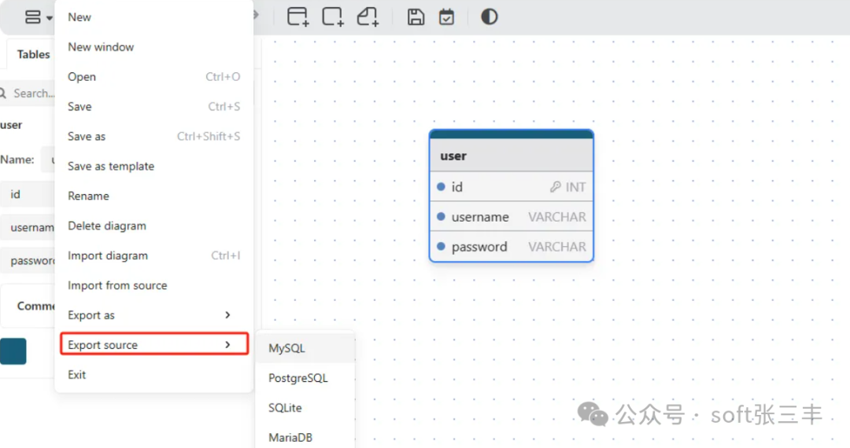Export source as PostgreSQL

pos(305,378)
